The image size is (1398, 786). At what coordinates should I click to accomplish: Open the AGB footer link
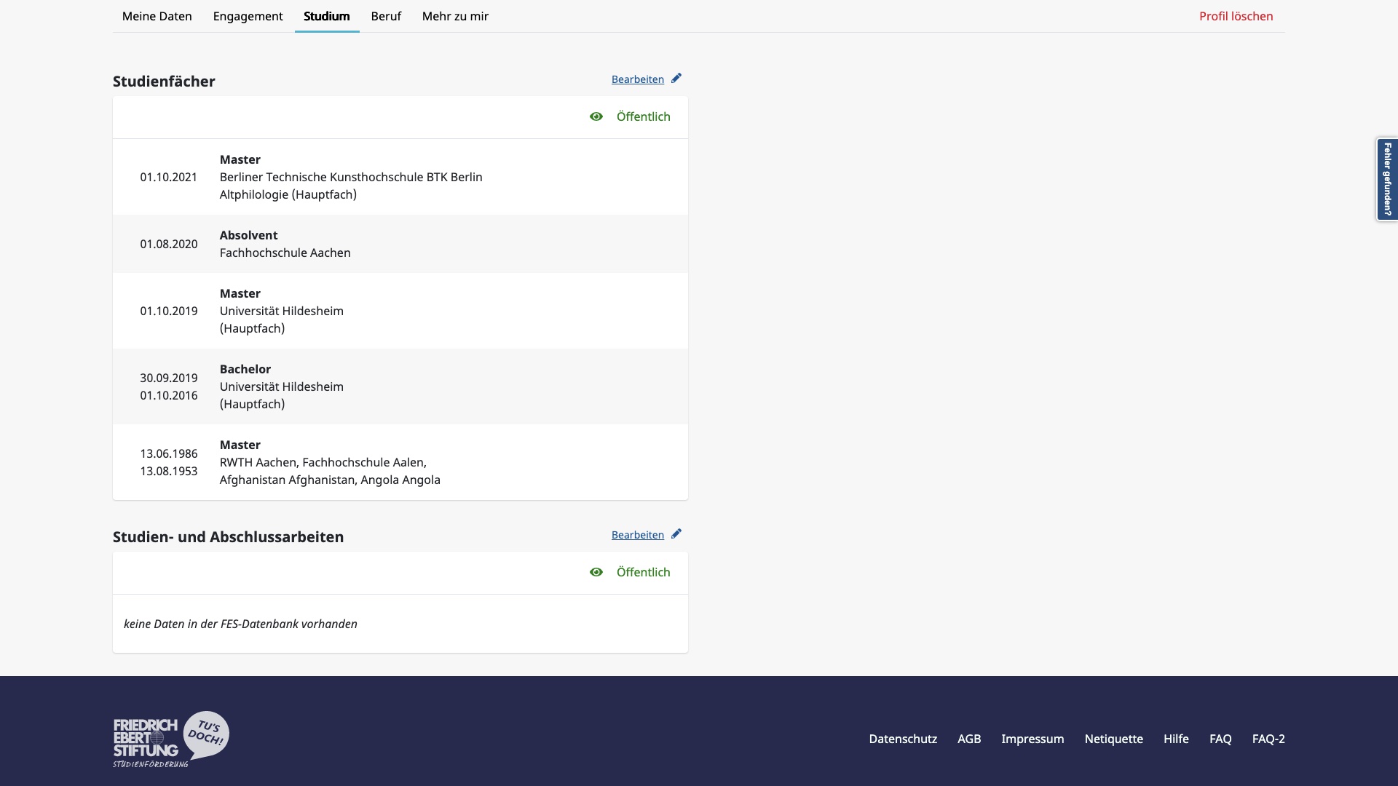969,739
